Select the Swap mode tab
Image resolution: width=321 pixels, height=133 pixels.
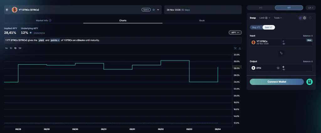click(x=253, y=18)
